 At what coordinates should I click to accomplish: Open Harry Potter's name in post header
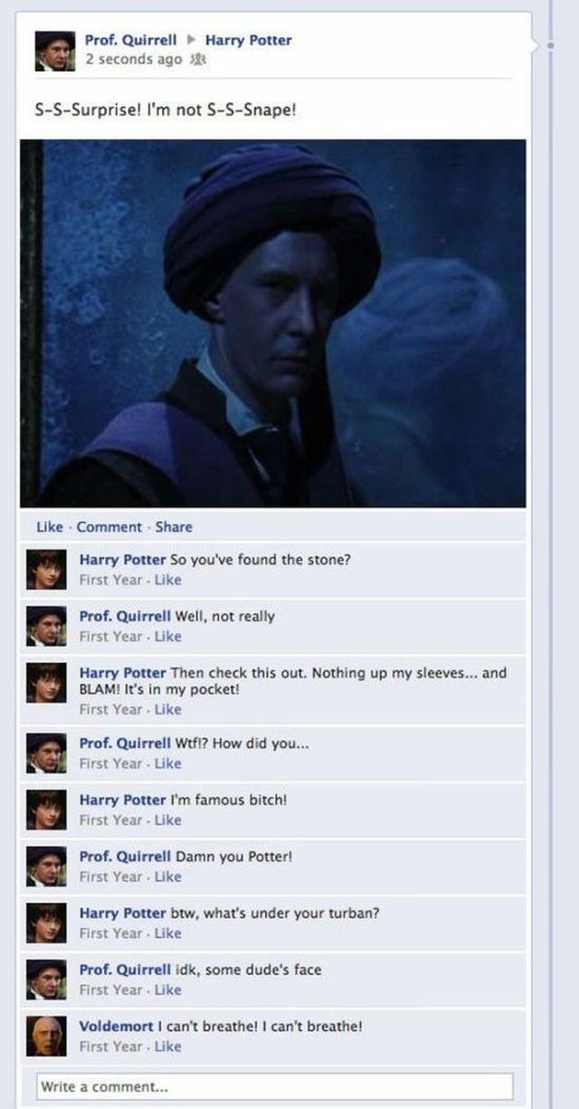[x=249, y=40]
